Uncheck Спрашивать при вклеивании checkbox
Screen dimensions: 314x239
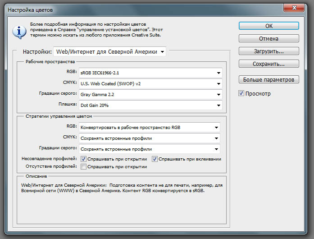coord(155,159)
